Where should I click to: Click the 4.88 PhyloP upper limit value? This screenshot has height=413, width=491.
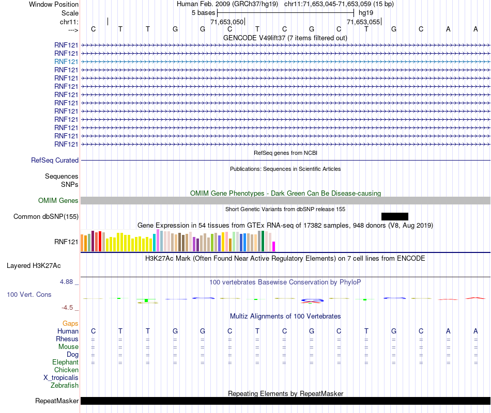[x=66, y=281]
